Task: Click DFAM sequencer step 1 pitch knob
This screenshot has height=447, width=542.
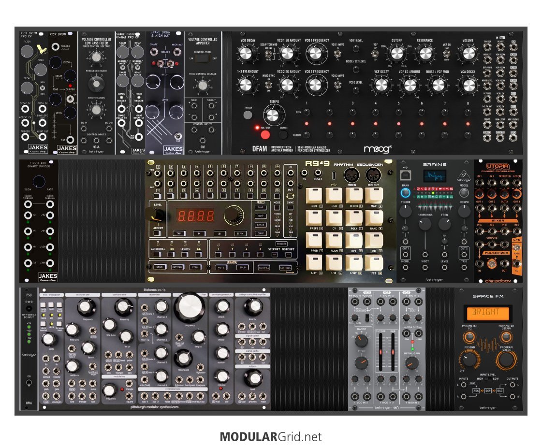Action: click(307, 112)
